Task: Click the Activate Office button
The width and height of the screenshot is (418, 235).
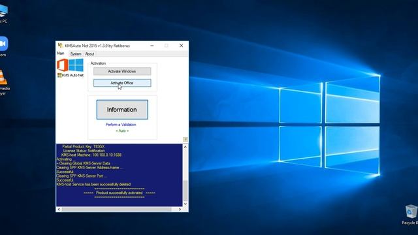Action: (x=122, y=83)
